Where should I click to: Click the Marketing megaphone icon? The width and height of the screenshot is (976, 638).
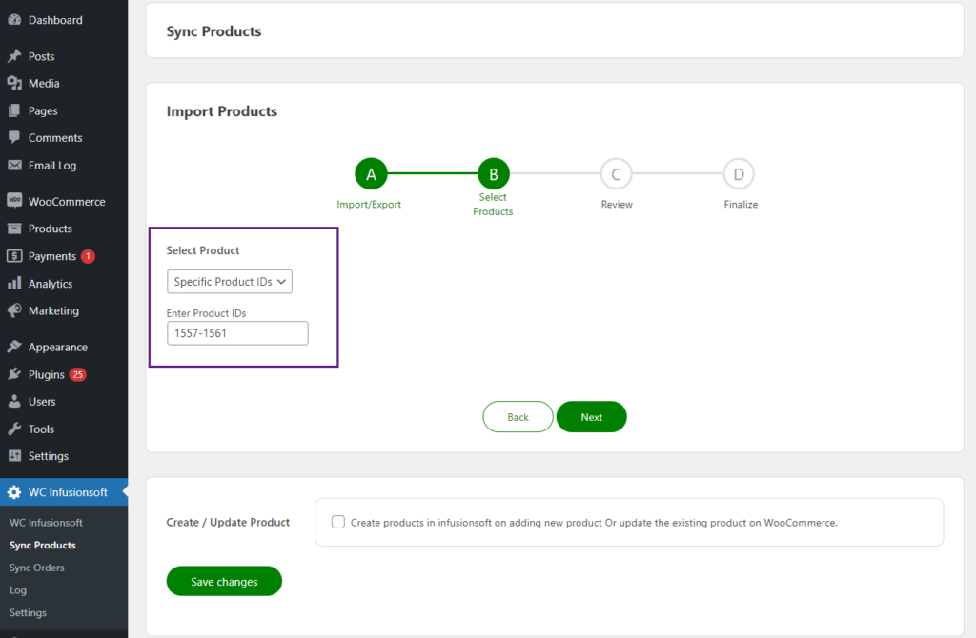(x=14, y=310)
